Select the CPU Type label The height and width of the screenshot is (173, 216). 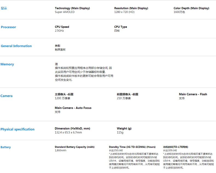click(121, 27)
